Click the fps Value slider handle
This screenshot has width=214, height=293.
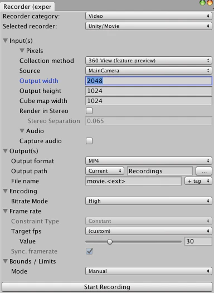[110, 242]
